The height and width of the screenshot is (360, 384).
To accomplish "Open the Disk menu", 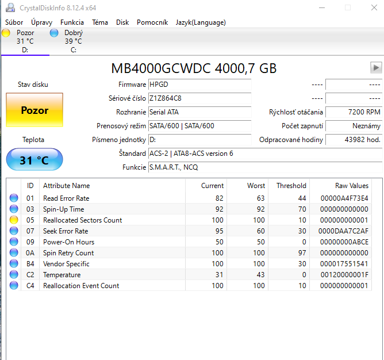I will (122, 22).
